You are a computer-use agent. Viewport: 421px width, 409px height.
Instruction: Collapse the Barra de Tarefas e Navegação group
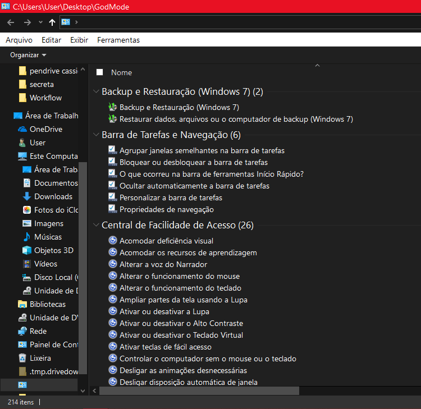[x=96, y=135]
